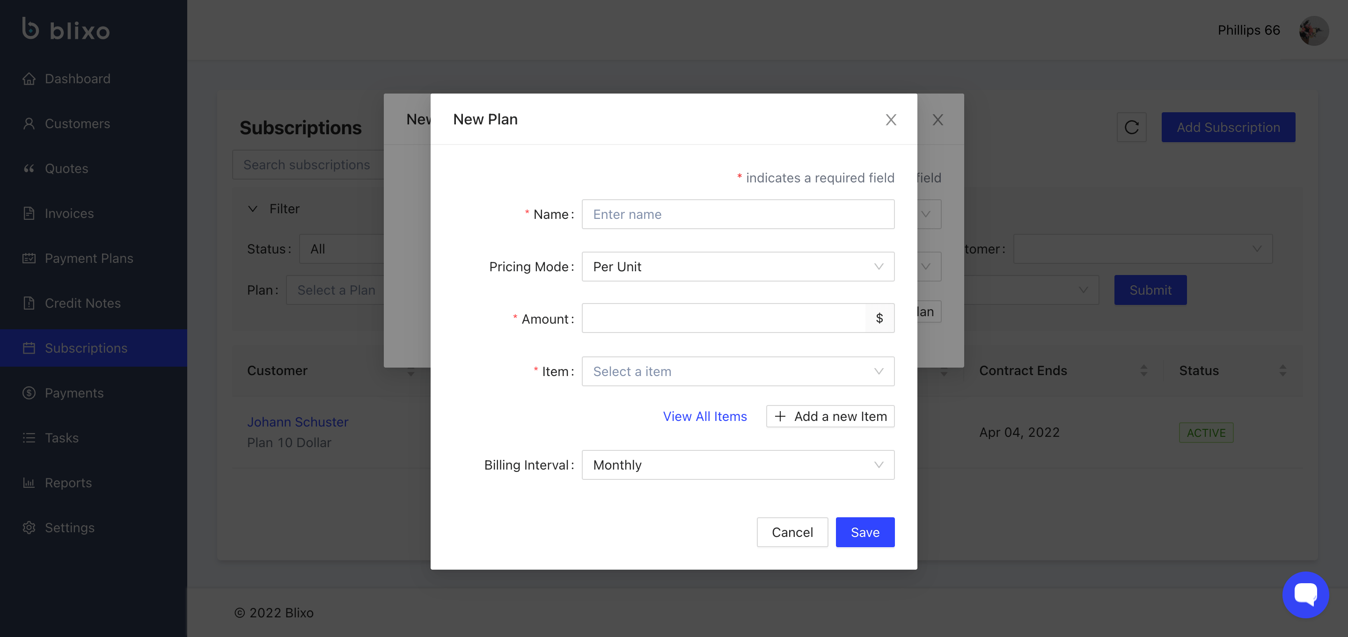This screenshot has width=1348, height=637.
Task: Click the Invoices document icon
Action: tap(29, 213)
